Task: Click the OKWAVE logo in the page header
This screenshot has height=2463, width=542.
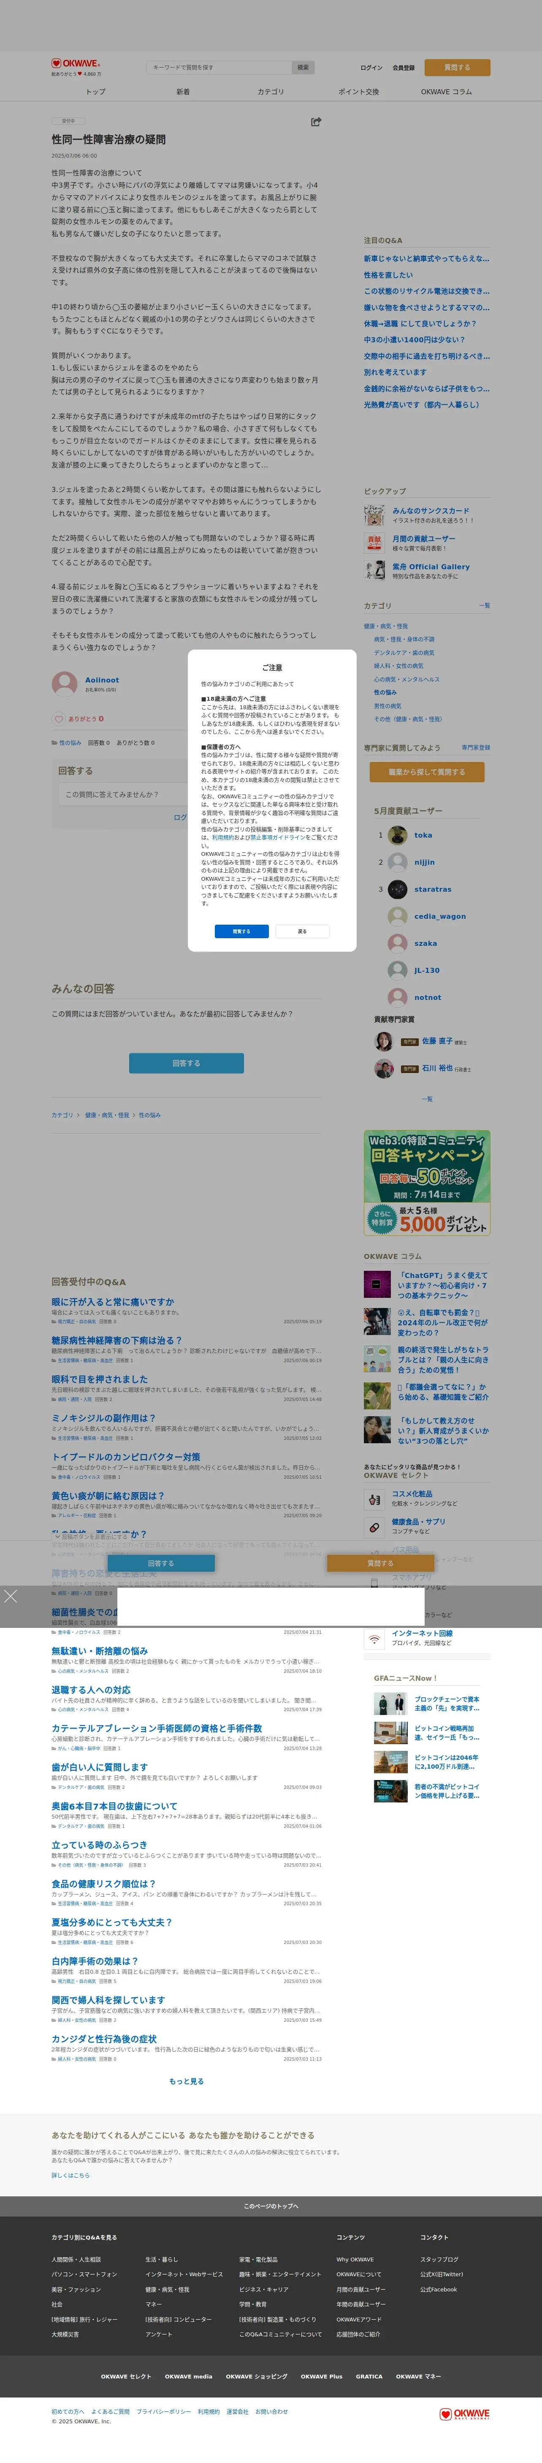Action: pos(76,63)
